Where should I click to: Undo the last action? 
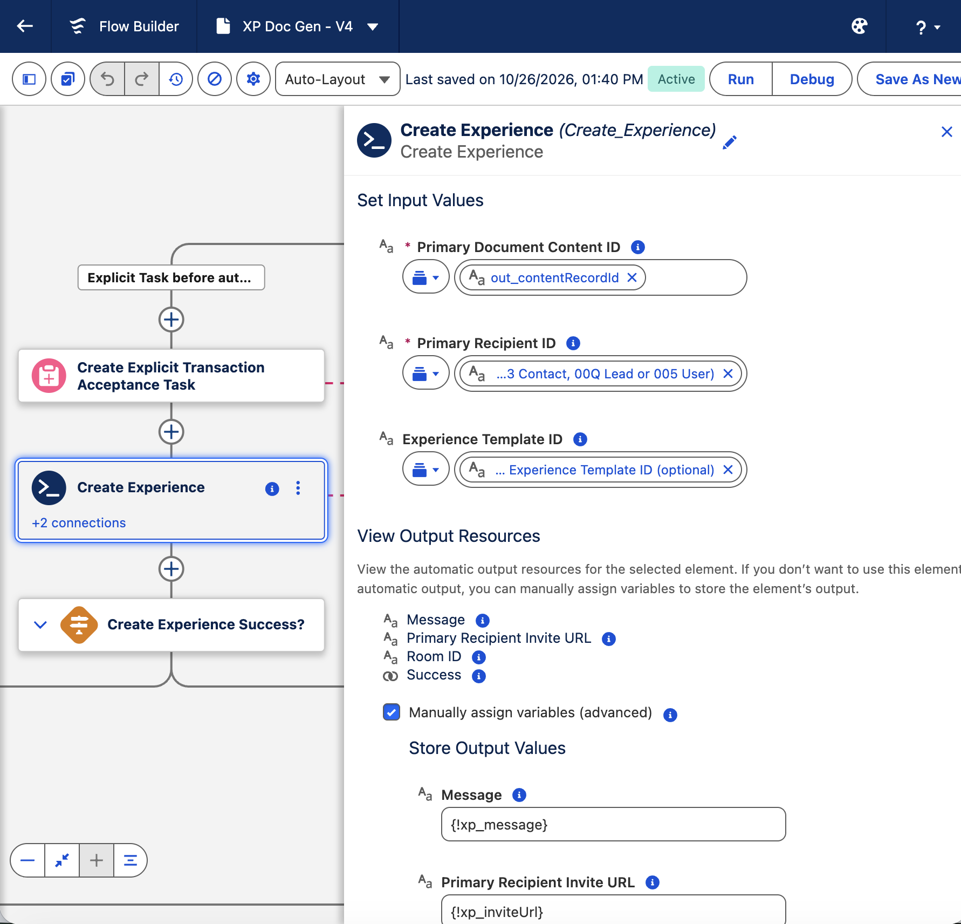point(107,79)
